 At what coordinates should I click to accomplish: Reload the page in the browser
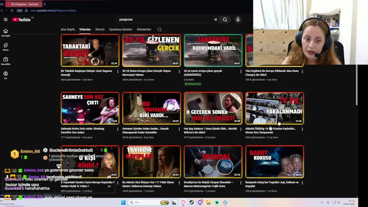coord(12,11)
